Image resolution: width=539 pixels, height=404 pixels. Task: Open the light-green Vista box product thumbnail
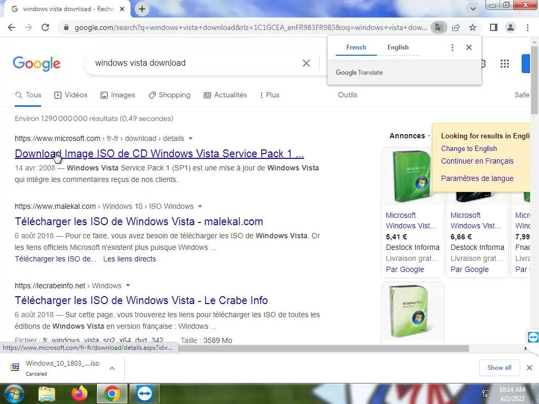coord(412,311)
